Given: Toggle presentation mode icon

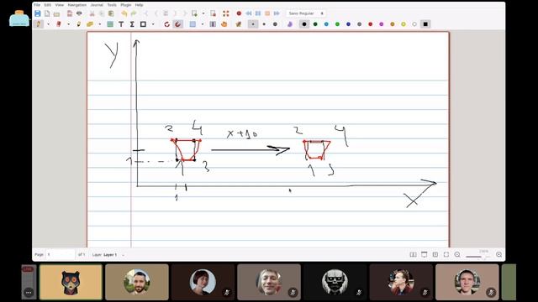Looking at the screenshot, I should pyautogui.click(x=424, y=255).
